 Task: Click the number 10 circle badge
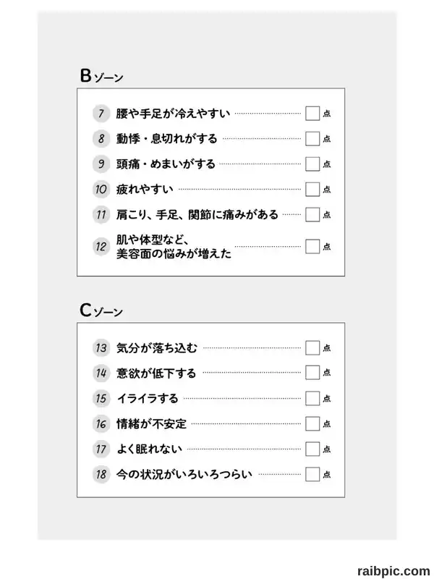click(101, 189)
